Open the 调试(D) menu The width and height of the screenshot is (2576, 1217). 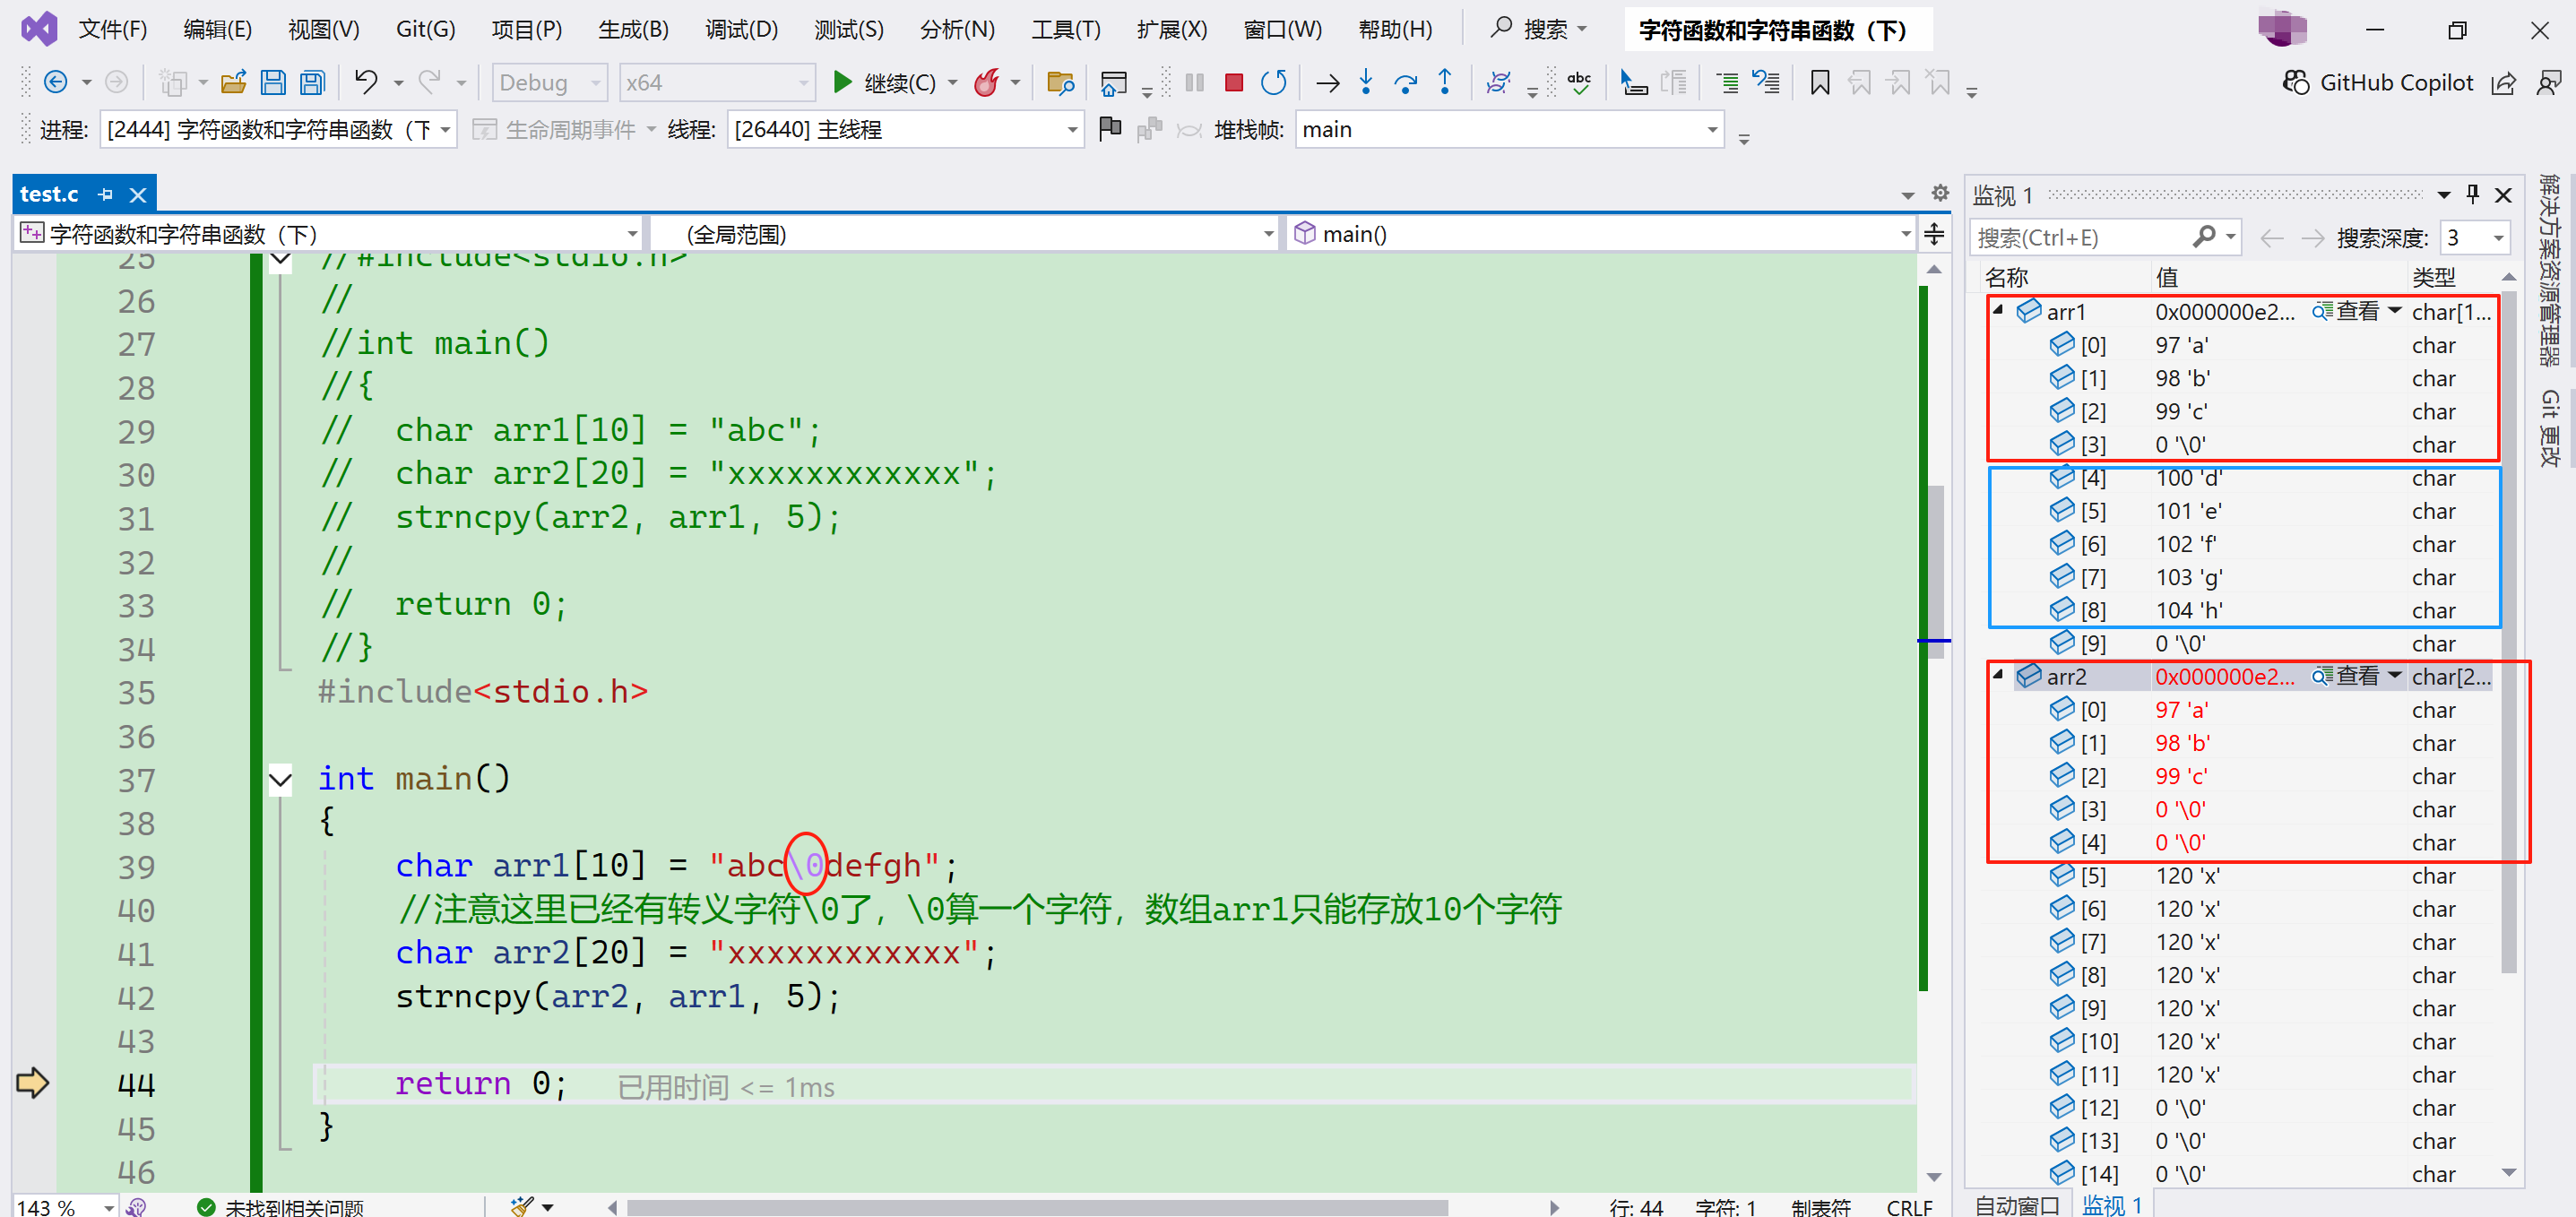(x=740, y=29)
